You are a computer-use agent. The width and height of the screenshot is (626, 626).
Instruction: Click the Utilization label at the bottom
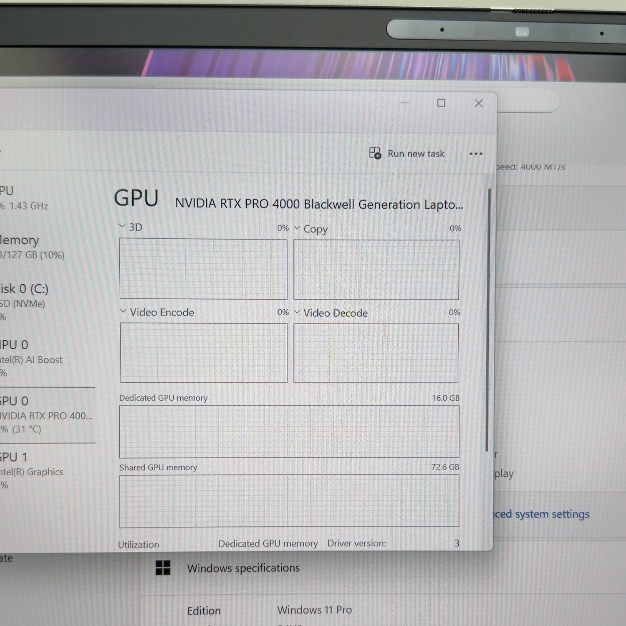click(139, 544)
